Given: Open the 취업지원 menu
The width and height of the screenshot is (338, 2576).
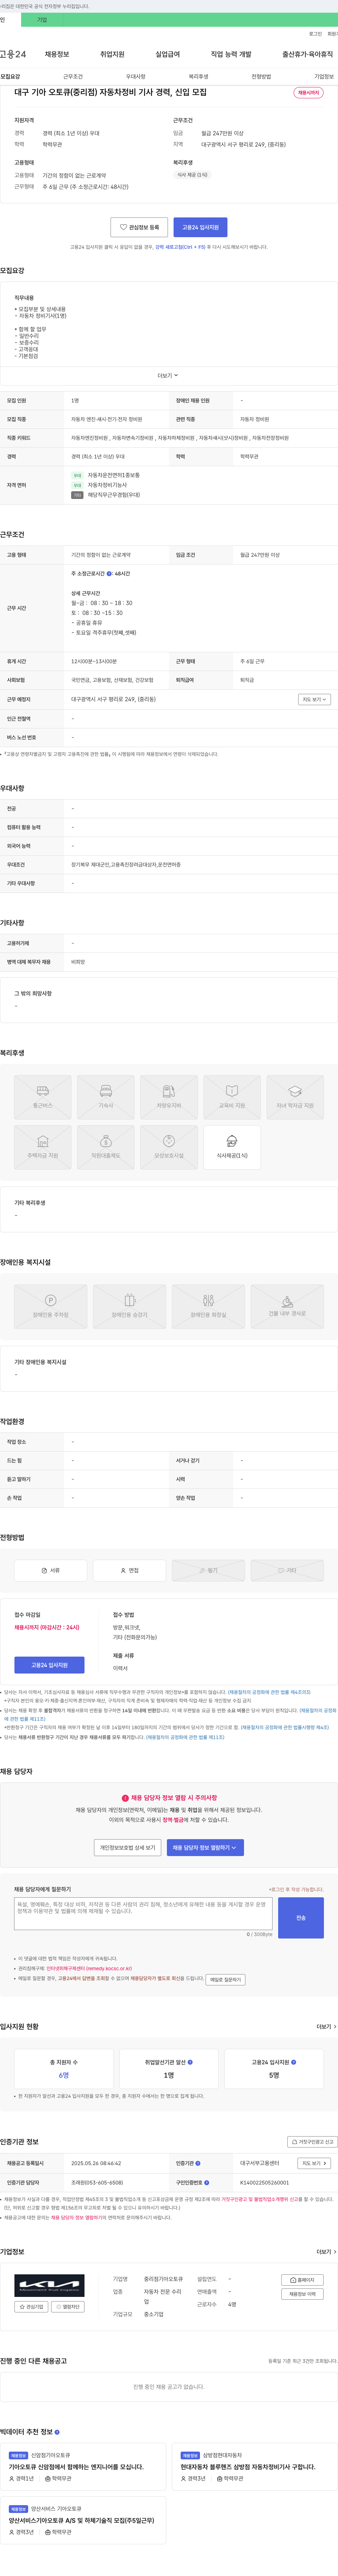Looking at the screenshot, I should coord(112,54).
